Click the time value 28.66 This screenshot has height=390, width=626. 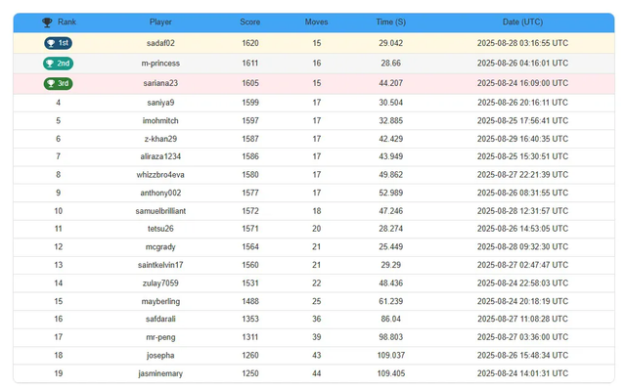coord(391,64)
